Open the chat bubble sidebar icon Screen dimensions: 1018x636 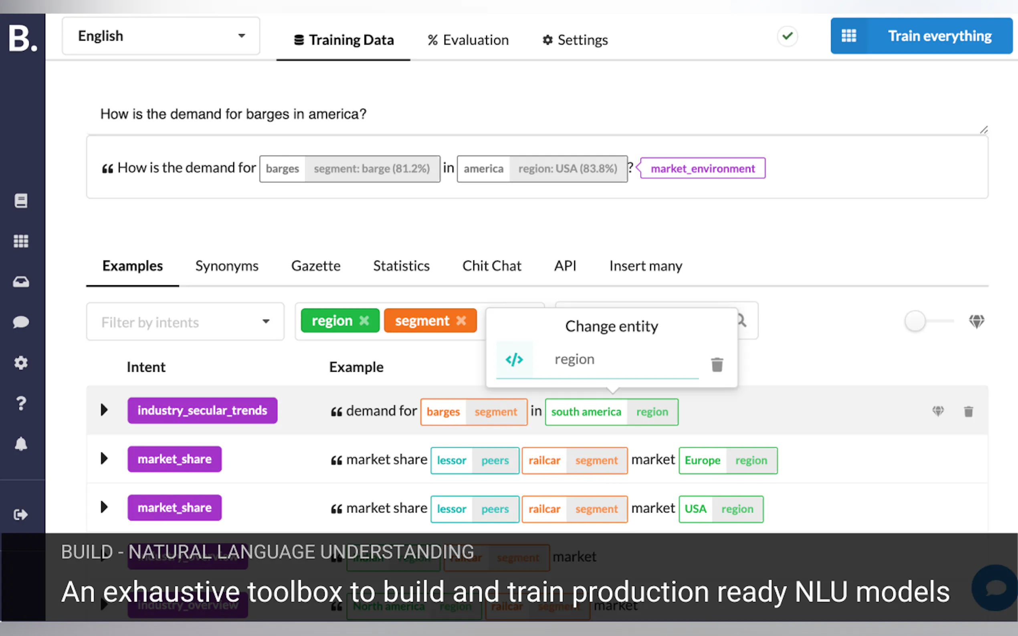pyautogui.click(x=21, y=322)
